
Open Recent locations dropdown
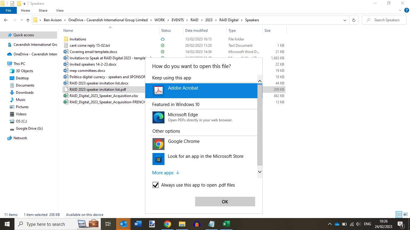22,20
